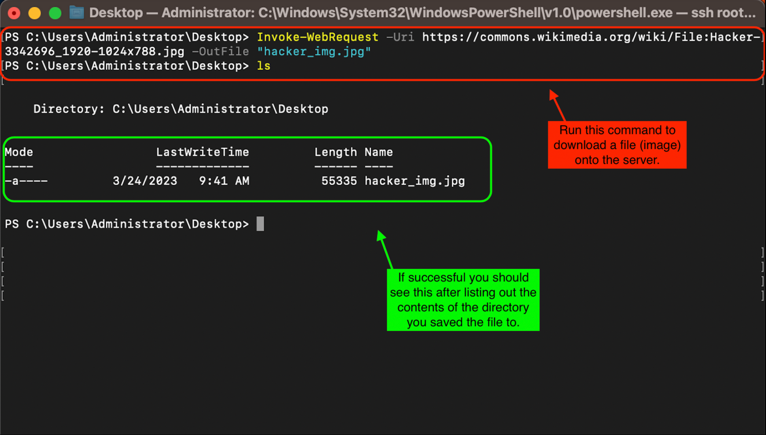Screen dimensions: 766x435
Task: Click the red close window button
Action: tap(14, 13)
